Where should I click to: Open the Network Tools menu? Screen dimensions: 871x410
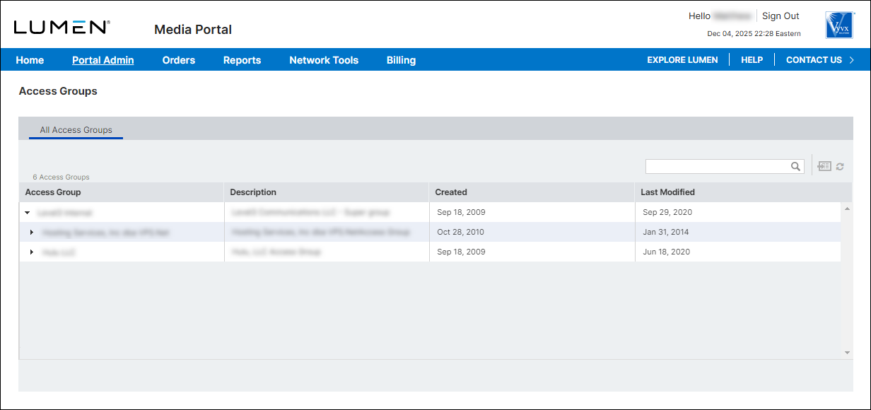324,60
